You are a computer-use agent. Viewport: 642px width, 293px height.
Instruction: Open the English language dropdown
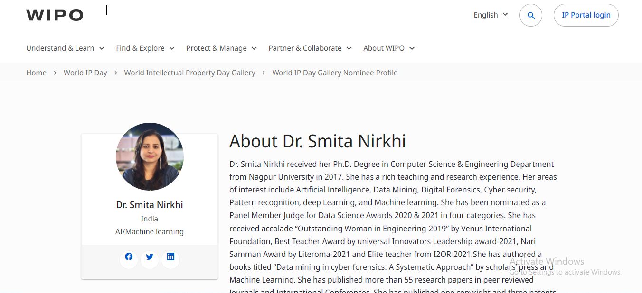click(x=491, y=15)
